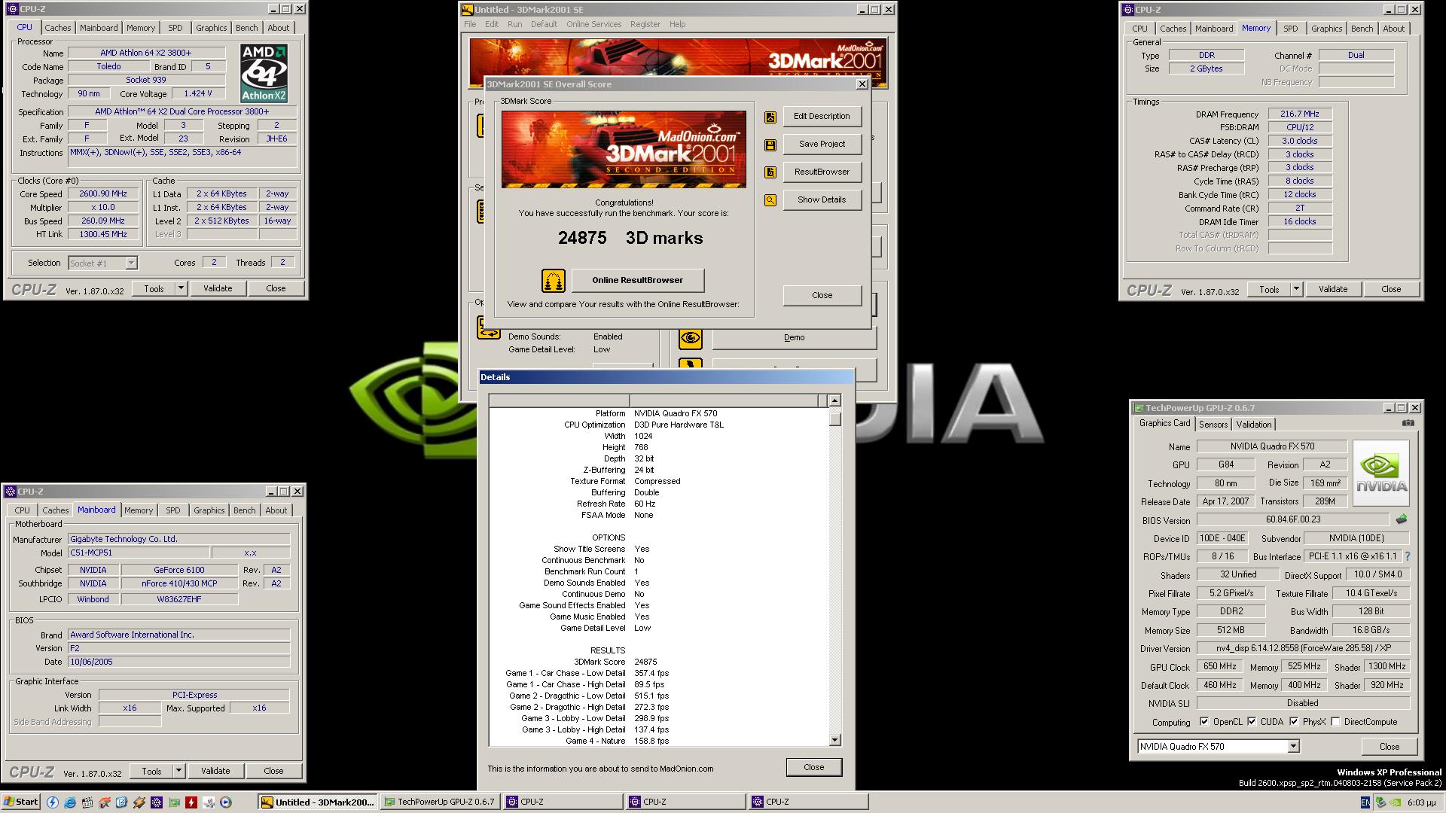Open Tools dropdown arrow in top-left CPU-Z
The image size is (1446, 813).
(181, 288)
